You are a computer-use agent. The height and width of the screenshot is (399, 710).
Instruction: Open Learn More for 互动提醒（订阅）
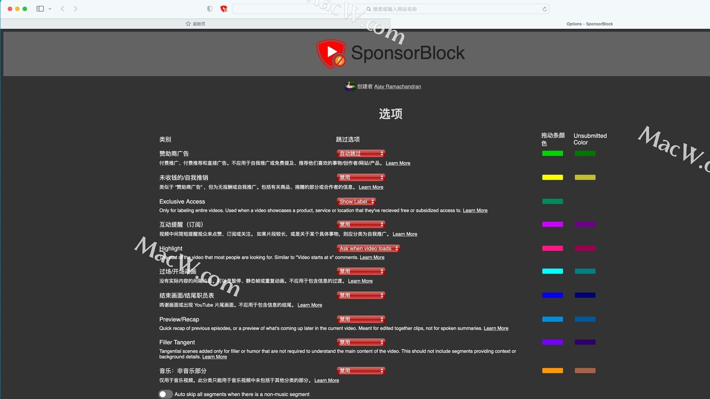[x=405, y=234]
